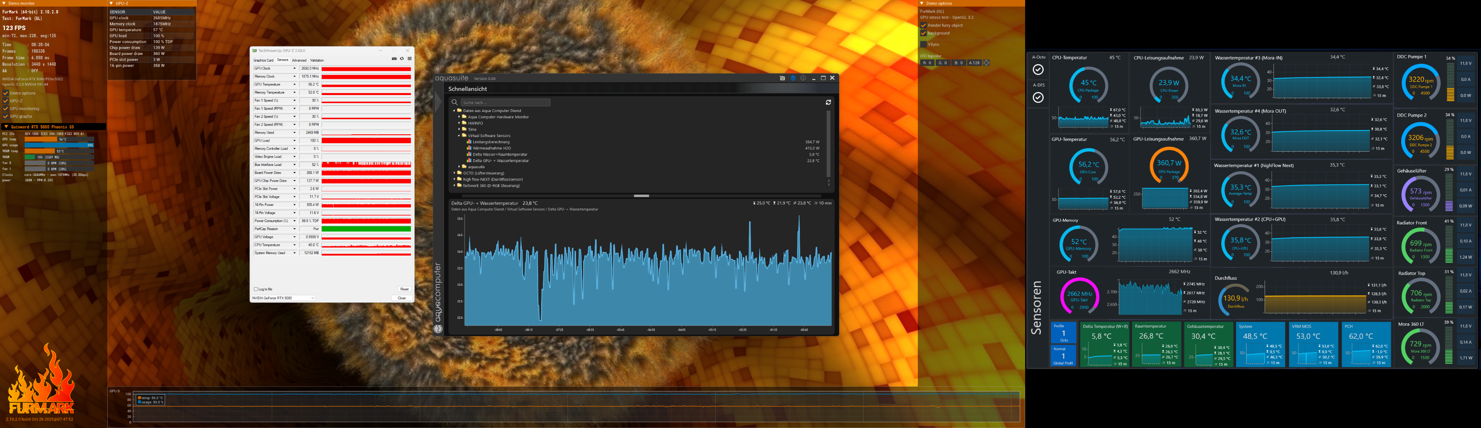Click the A-Octo checkmark status icon
This screenshot has width=1481, height=428.
(x=1038, y=69)
